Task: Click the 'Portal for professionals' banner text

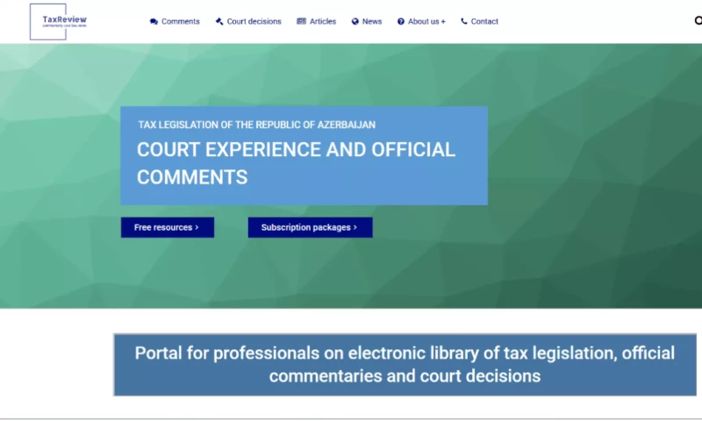Action: point(405,365)
